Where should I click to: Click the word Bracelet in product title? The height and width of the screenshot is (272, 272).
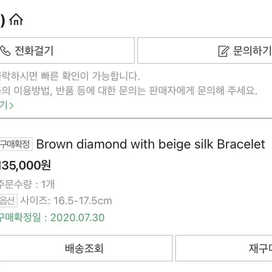coord(241,144)
